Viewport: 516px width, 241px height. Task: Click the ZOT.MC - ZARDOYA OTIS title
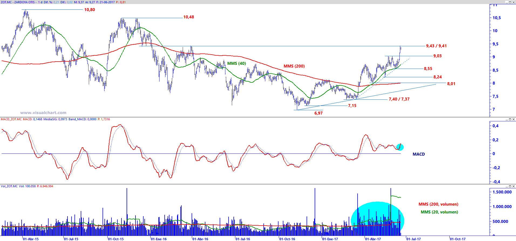pyautogui.click(x=18, y=2)
